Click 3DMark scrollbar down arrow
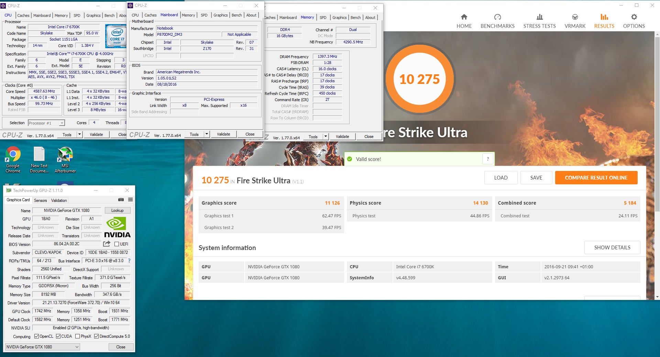 click(657, 296)
